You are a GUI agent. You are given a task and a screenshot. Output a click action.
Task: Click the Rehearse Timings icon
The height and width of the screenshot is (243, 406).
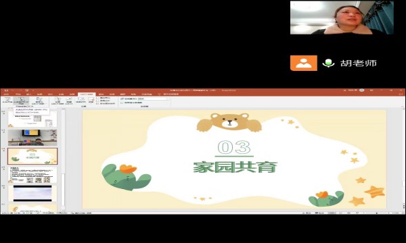[81, 100]
